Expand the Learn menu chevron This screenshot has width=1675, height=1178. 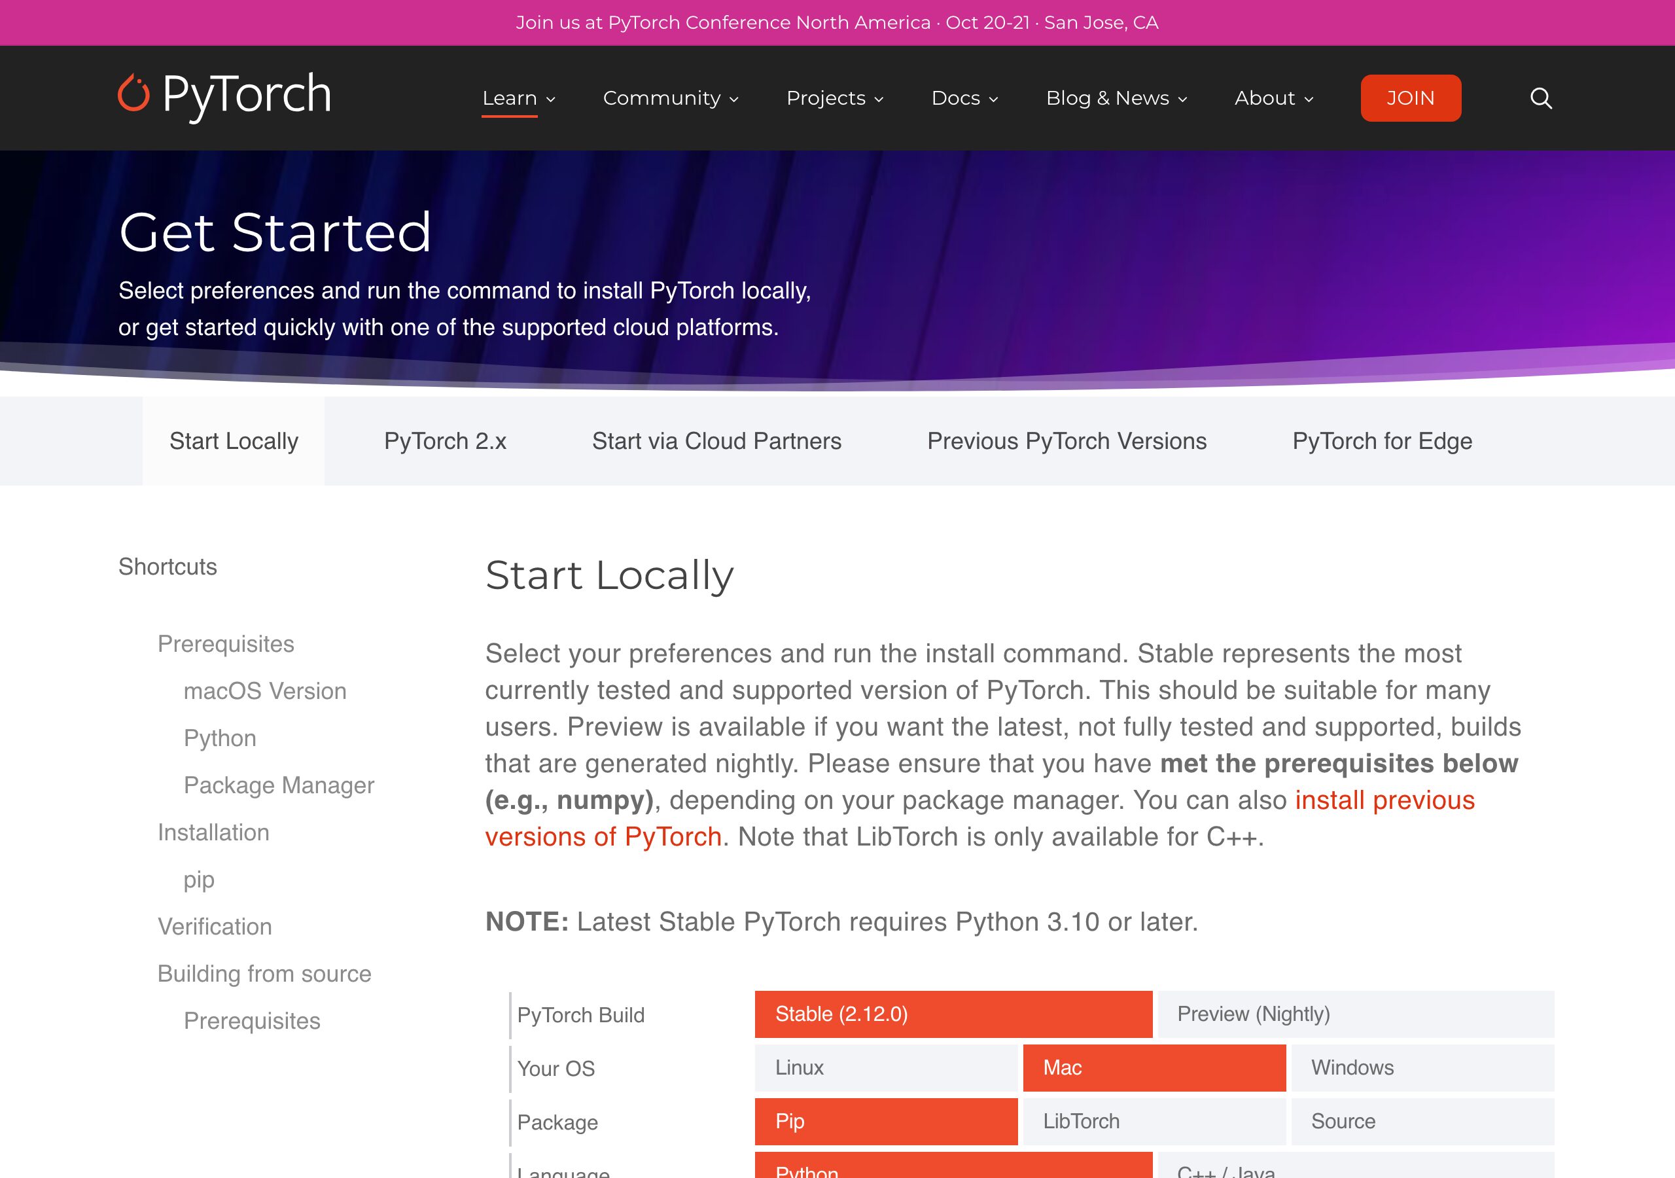[x=551, y=99]
